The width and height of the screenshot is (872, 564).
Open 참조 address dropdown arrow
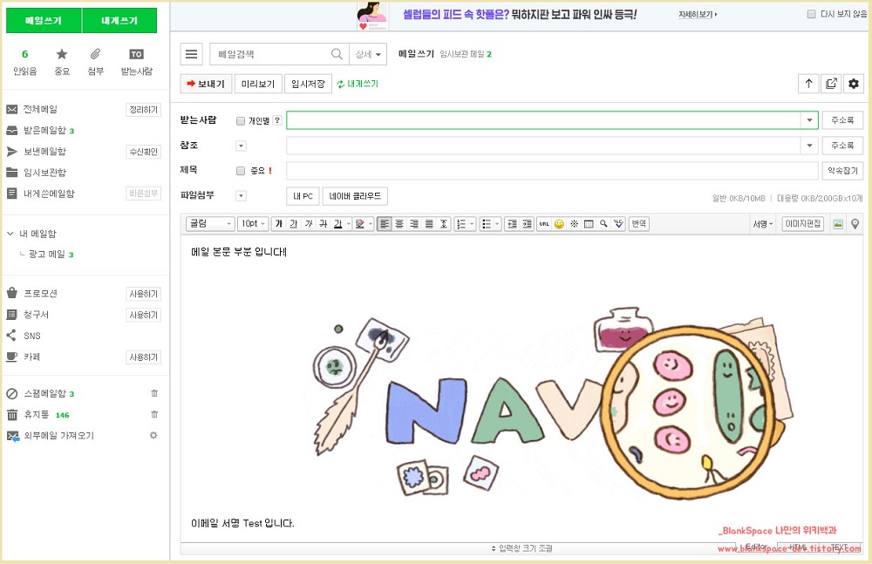pyautogui.click(x=810, y=146)
